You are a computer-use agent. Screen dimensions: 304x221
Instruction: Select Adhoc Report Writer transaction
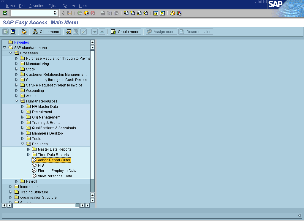[x=54, y=160]
